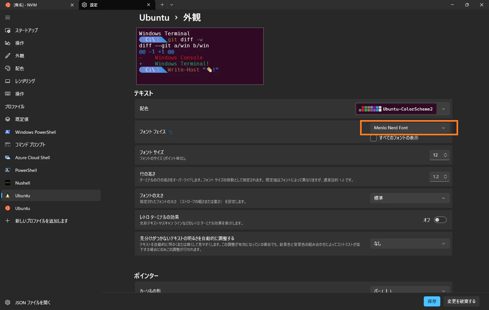
Task: Open the 配色 page in sidebar
Action: click(x=51, y=69)
